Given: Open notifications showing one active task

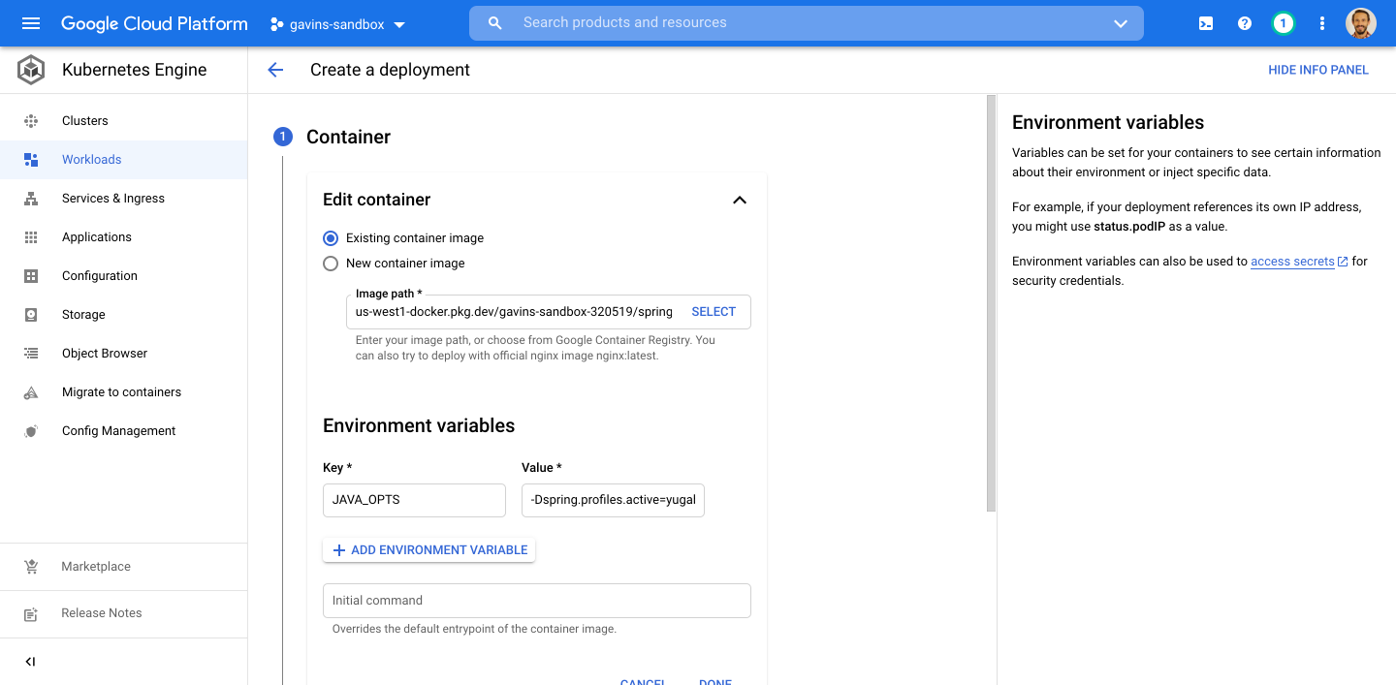Looking at the screenshot, I should tap(1284, 23).
